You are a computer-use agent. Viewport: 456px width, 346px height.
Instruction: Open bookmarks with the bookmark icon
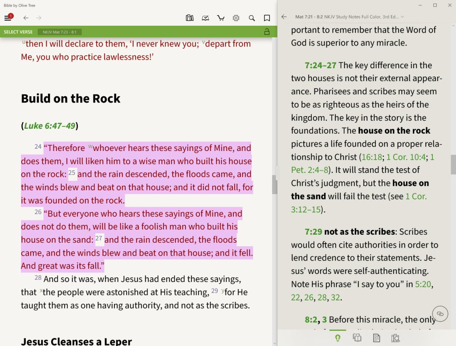[267, 18]
